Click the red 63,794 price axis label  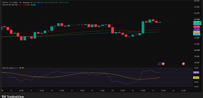click(x=197, y=27)
